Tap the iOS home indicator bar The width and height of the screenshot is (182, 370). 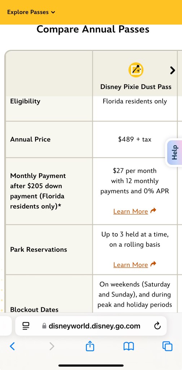91,366
